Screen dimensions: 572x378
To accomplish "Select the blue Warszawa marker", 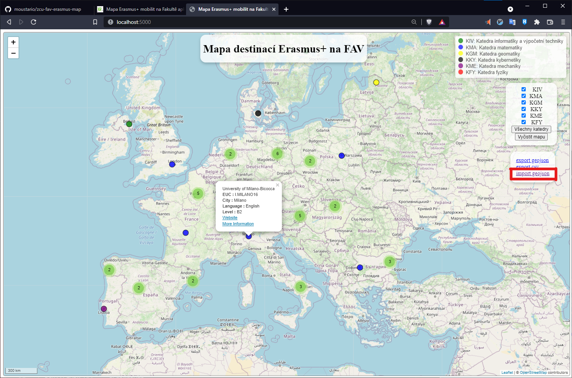I will pos(342,156).
